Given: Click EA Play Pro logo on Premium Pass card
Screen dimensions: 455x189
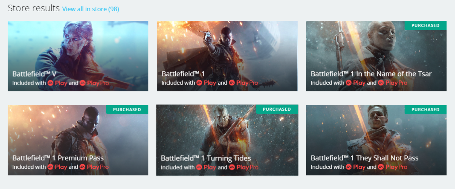Looking at the screenshot, I should click(x=94, y=167).
